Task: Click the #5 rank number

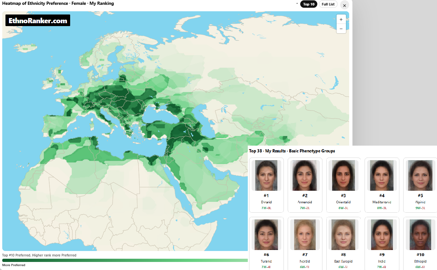Action: click(420, 196)
